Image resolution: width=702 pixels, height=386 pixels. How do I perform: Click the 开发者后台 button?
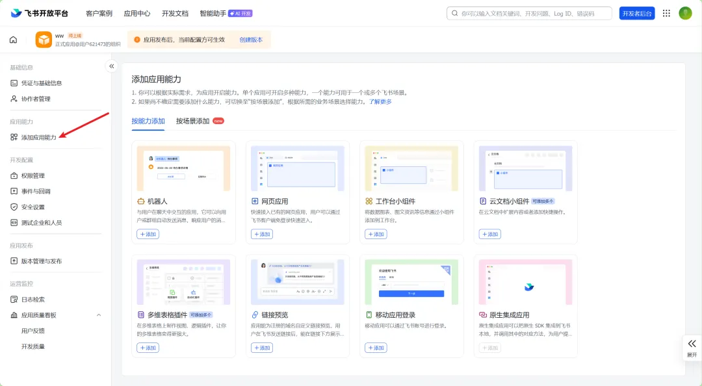click(637, 14)
